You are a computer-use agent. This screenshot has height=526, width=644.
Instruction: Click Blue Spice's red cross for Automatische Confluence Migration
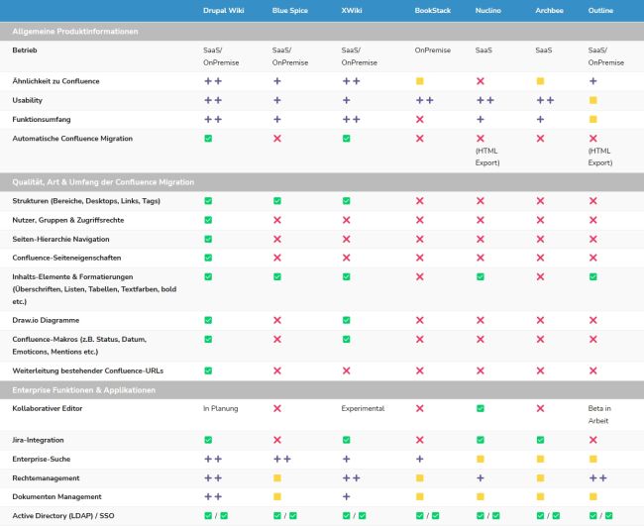click(x=277, y=139)
